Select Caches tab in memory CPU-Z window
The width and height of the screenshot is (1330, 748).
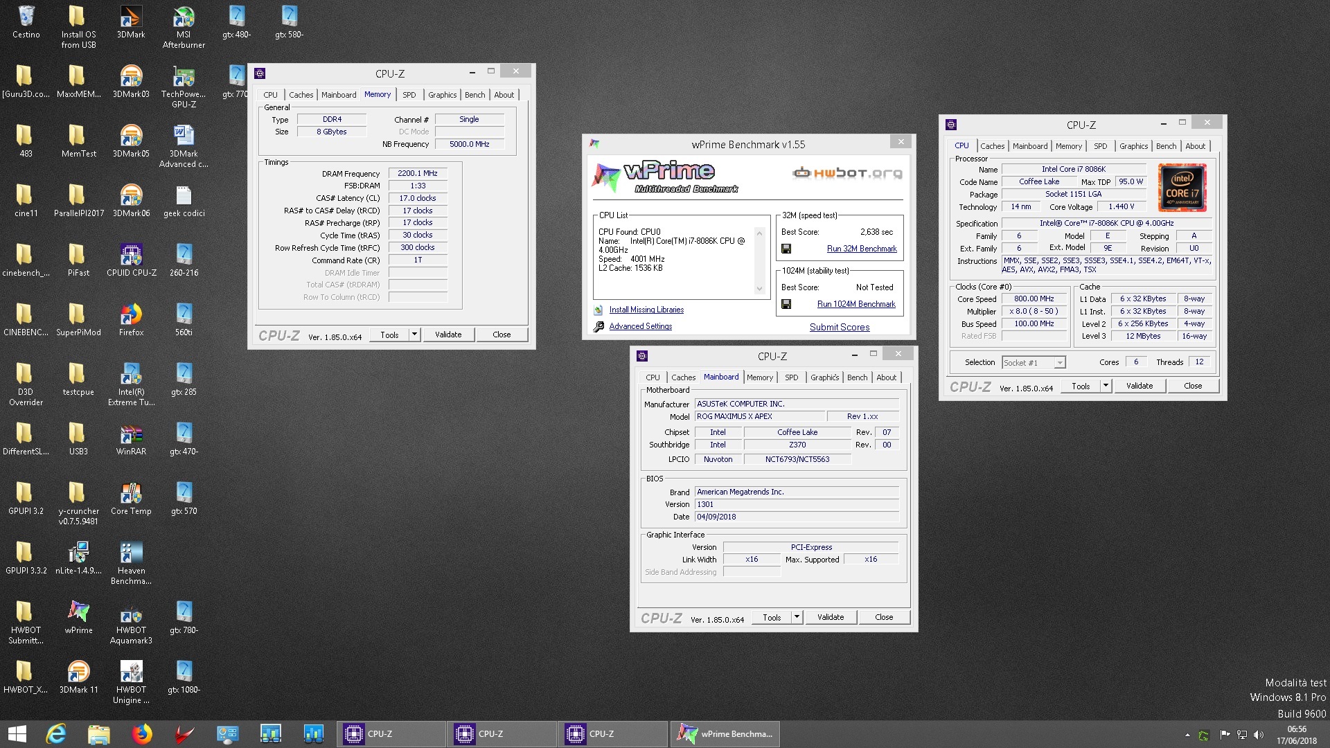[x=301, y=95]
